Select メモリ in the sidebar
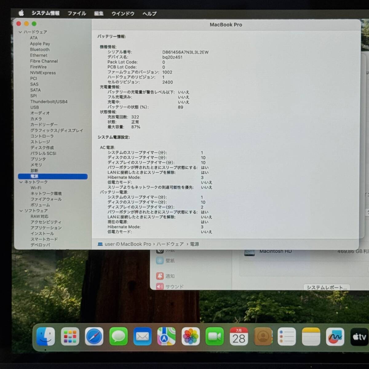The height and width of the screenshot is (369, 369). [36, 165]
